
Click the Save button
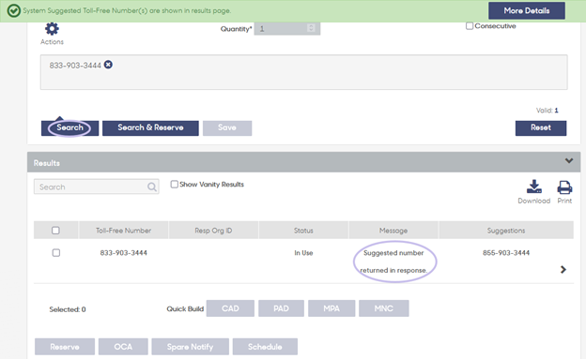click(227, 128)
